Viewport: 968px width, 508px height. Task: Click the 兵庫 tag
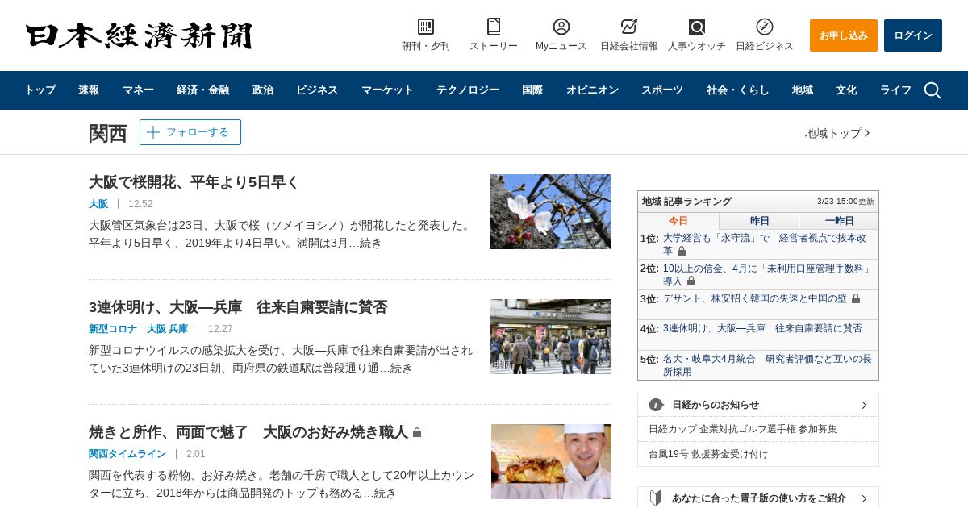(x=178, y=329)
